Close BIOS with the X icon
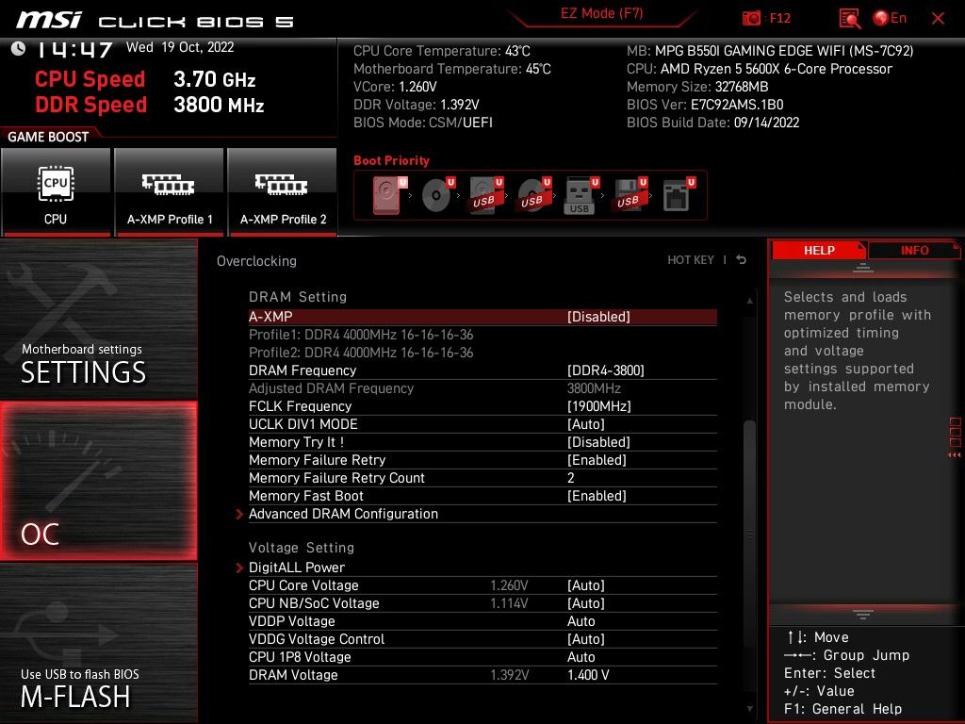Screen dimensions: 965x724 pyautogui.click(x=938, y=19)
